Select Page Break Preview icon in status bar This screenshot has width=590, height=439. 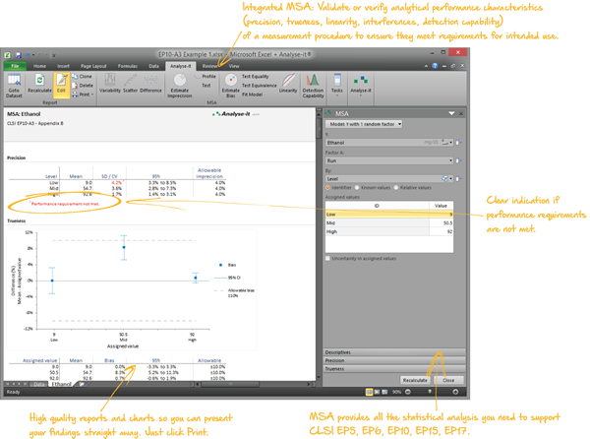(384, 392)
